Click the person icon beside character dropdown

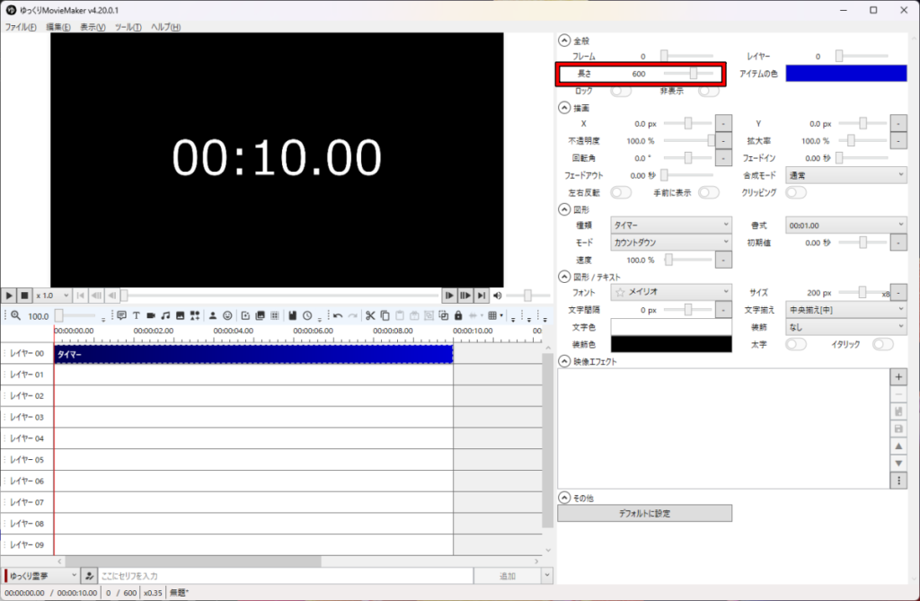click(x=89, y=576)
